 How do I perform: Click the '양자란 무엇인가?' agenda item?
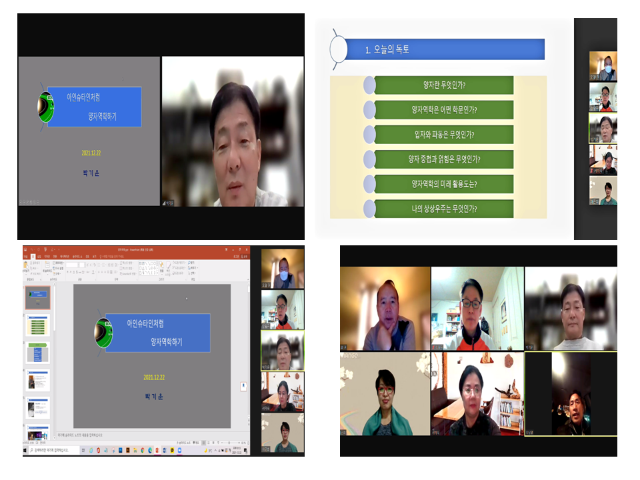(443, 85)
